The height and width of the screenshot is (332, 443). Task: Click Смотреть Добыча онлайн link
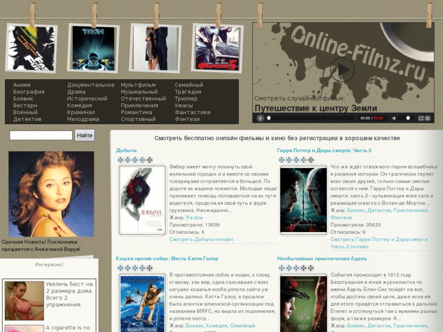tap(201, 239)
